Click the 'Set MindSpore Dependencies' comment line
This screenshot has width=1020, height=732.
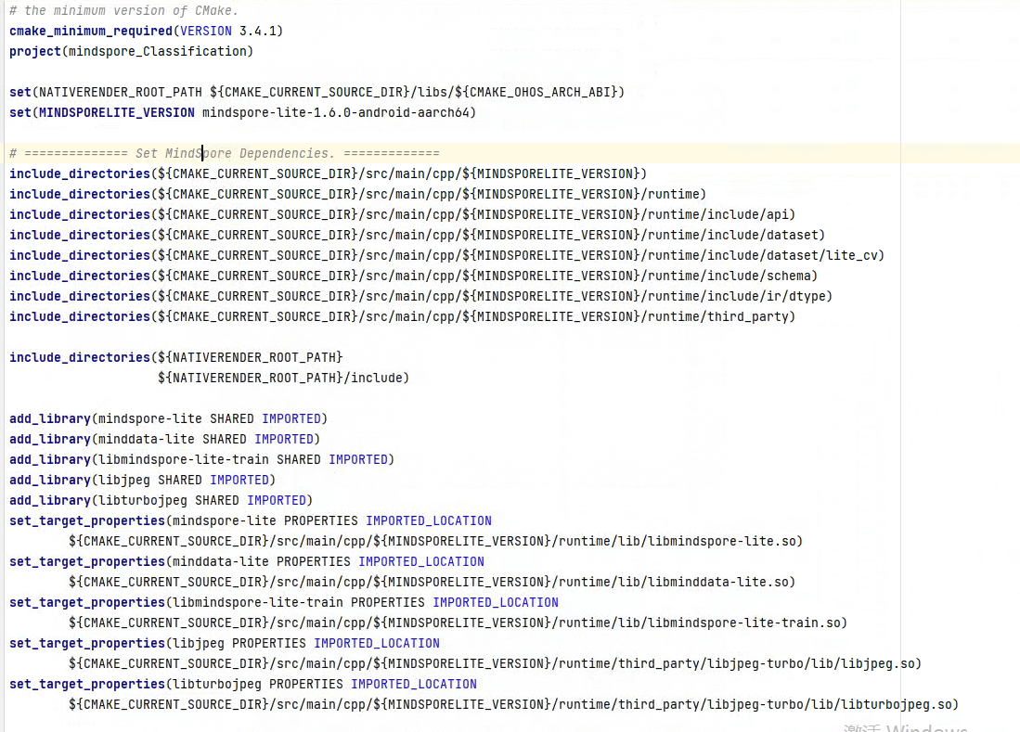click(x=225, y=153)
